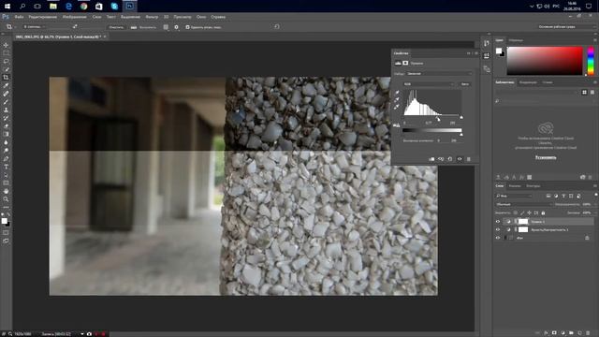599x337 pixels.
Task: Click the color picker field in Color panel
Action: [545, 61]
